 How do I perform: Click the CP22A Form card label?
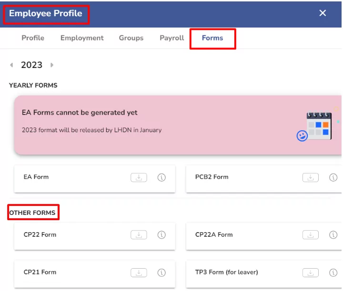[x=214, y=235]
